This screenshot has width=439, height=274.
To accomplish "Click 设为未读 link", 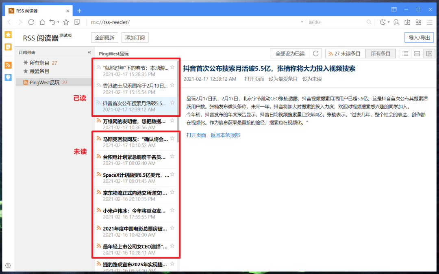I will tap(312, 79).
